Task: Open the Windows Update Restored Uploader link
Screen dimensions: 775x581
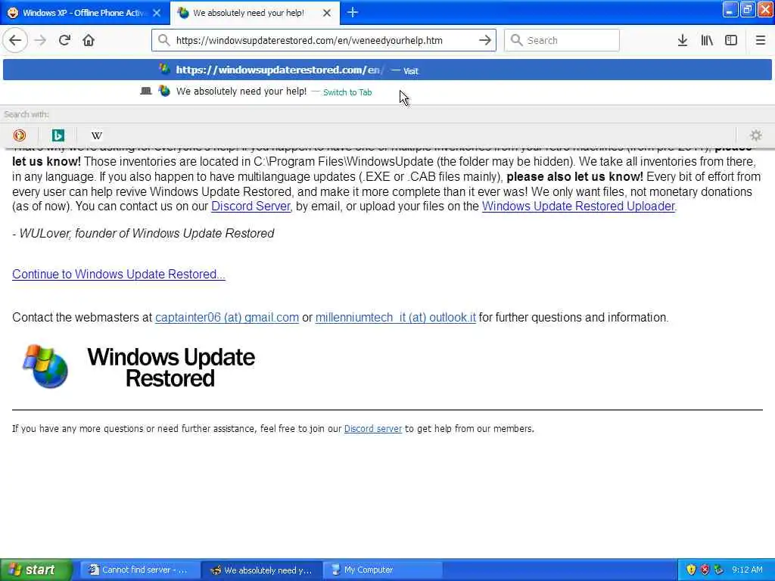Action: point(578,206)
